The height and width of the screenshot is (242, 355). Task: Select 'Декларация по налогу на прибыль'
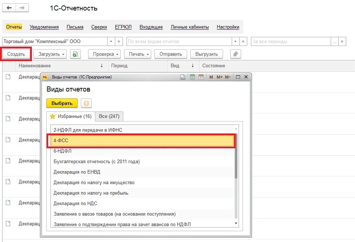(142, 193)
